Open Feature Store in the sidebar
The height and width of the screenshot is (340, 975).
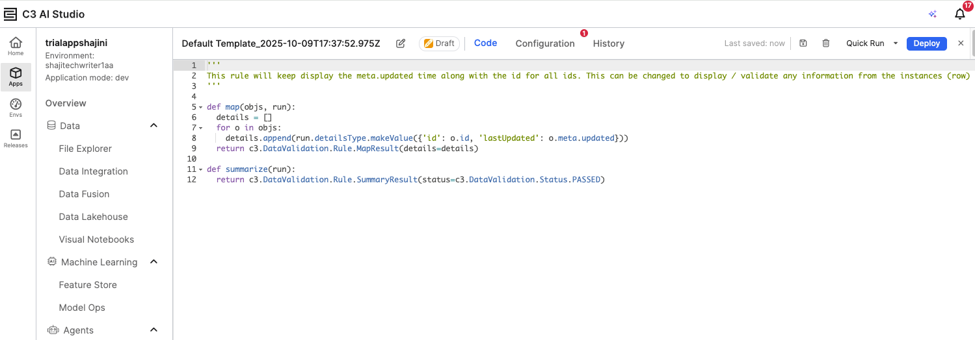click(88, 285)
